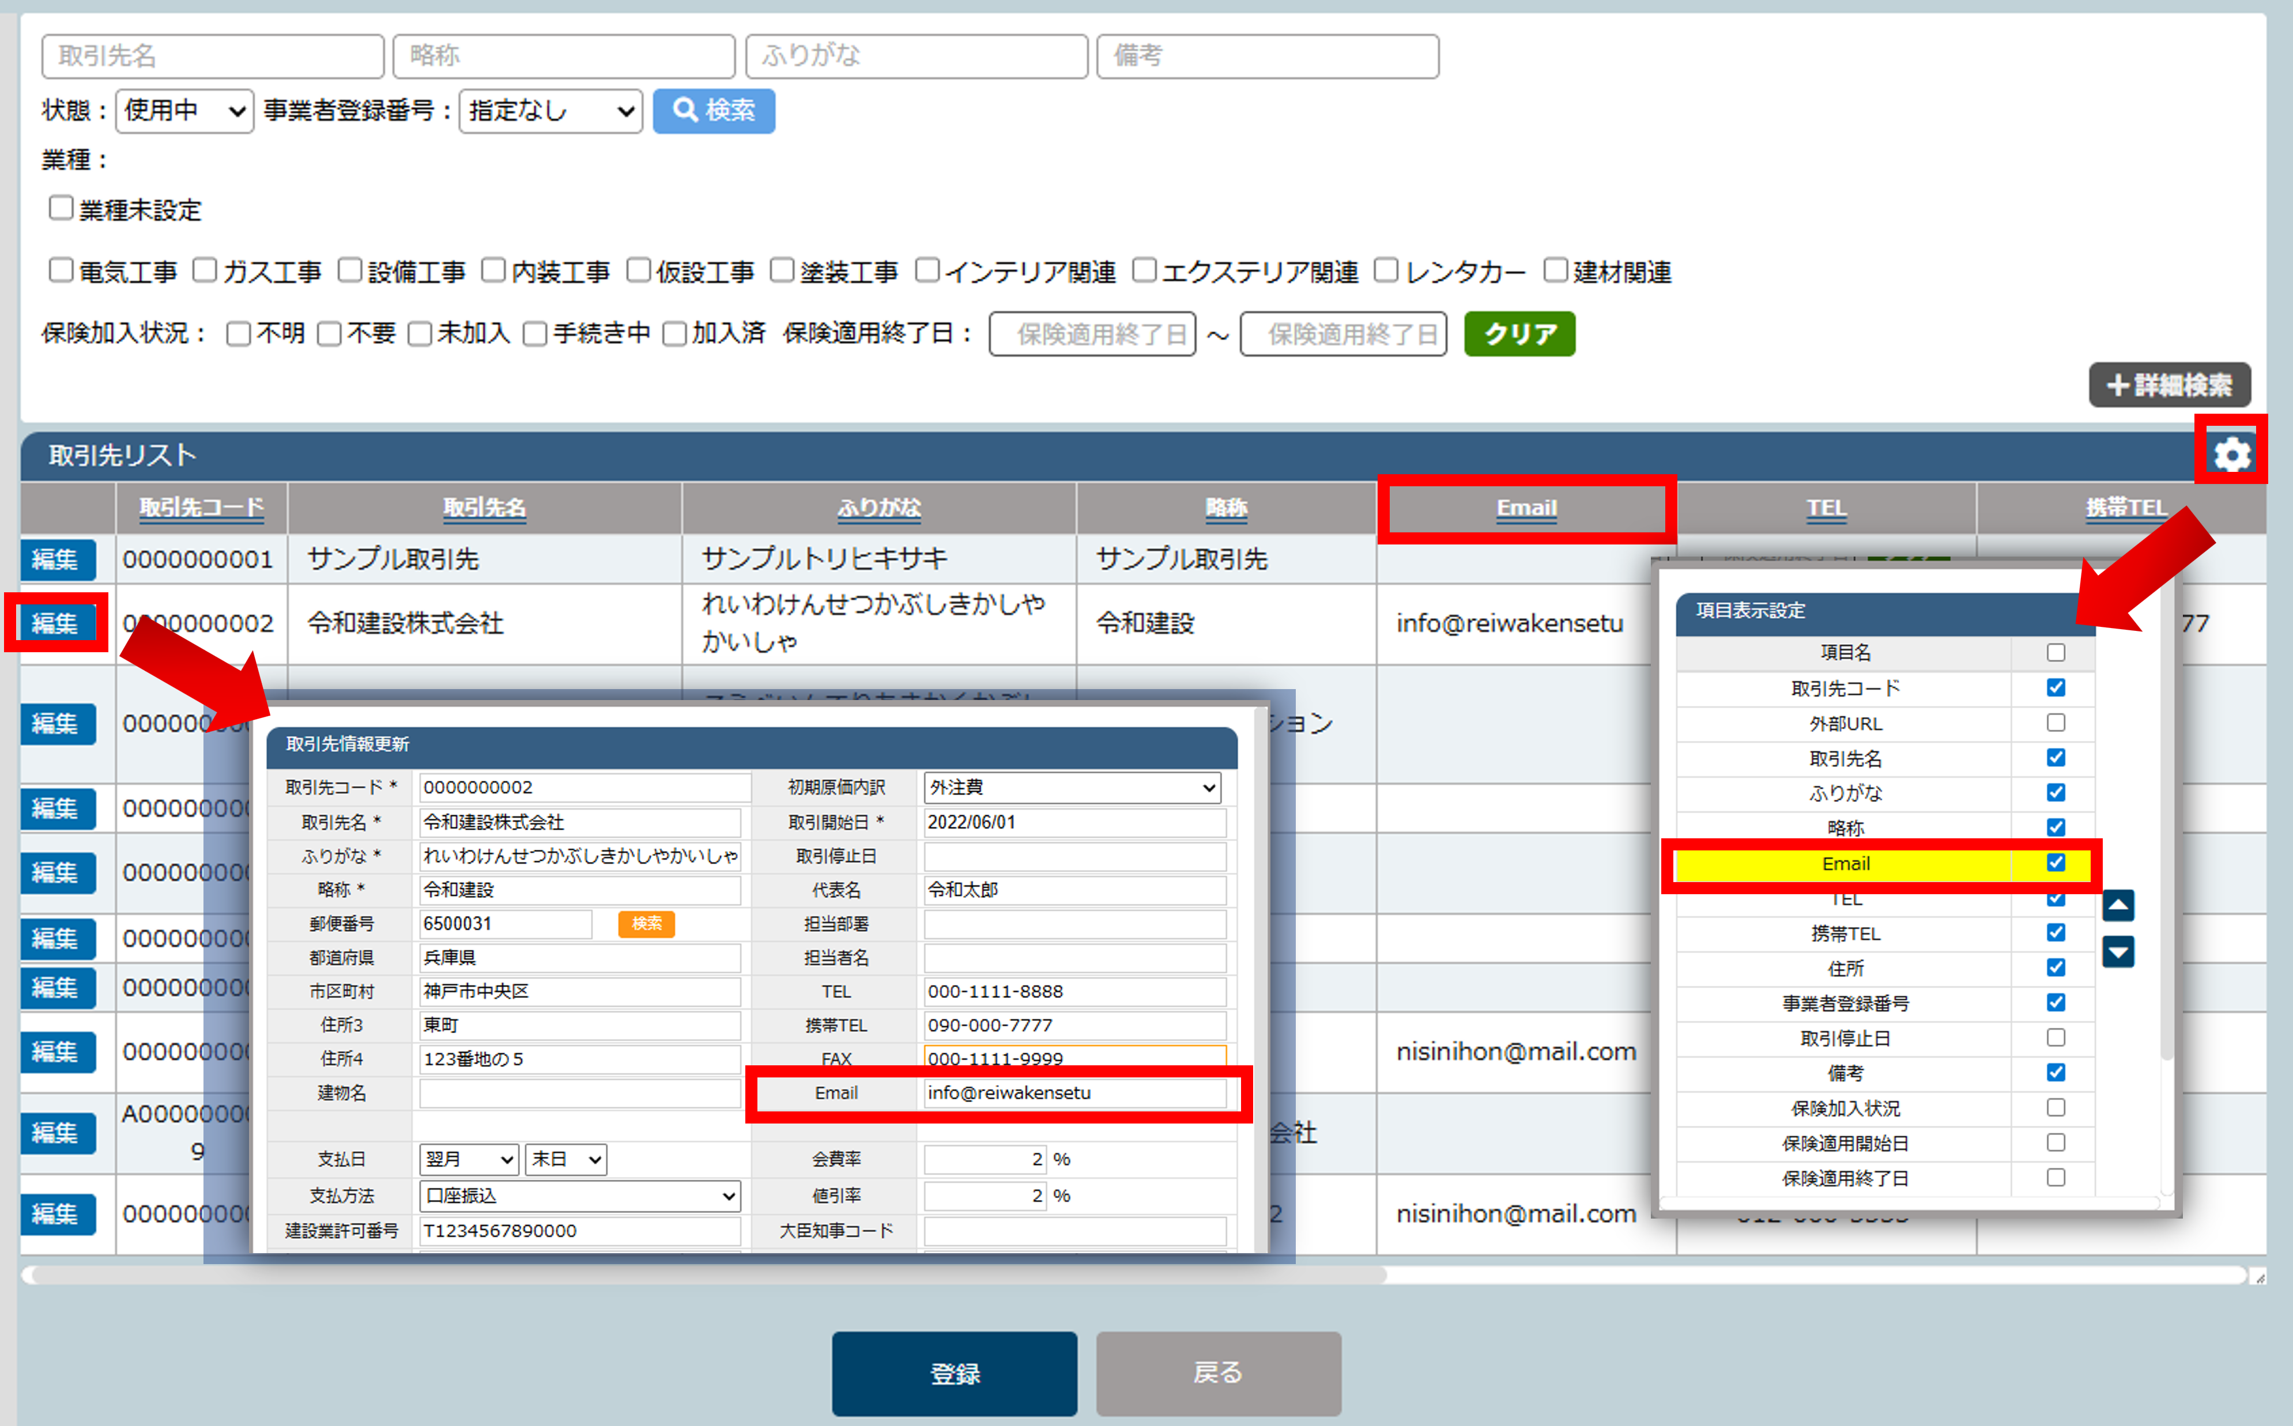This screenshot has width=2293, height=1426.
Task: Open 事業者登録番号 dropdown
Action: (x=550, y=111)
